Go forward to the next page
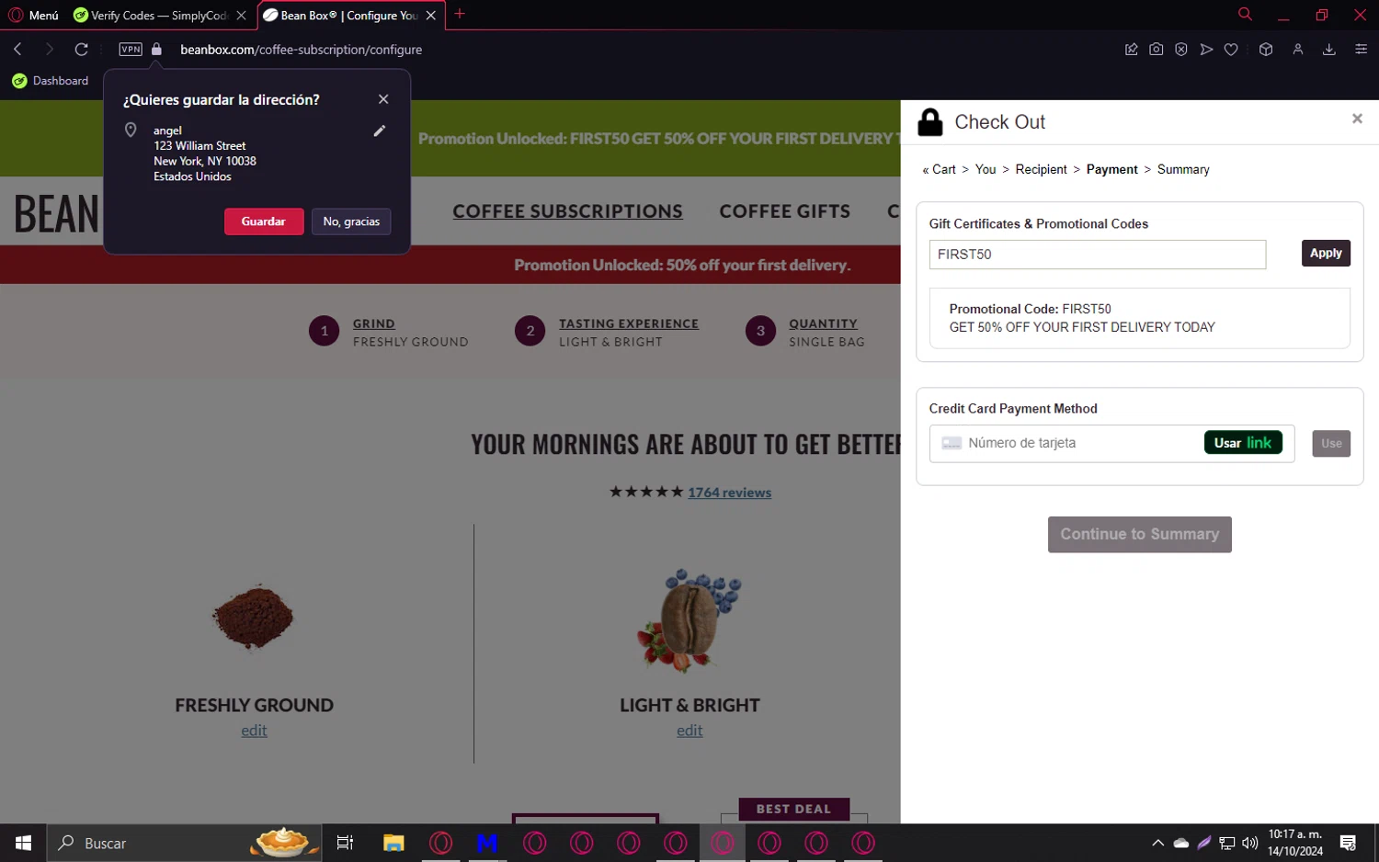Viewport: 1379px width, 862px height. 50,50
